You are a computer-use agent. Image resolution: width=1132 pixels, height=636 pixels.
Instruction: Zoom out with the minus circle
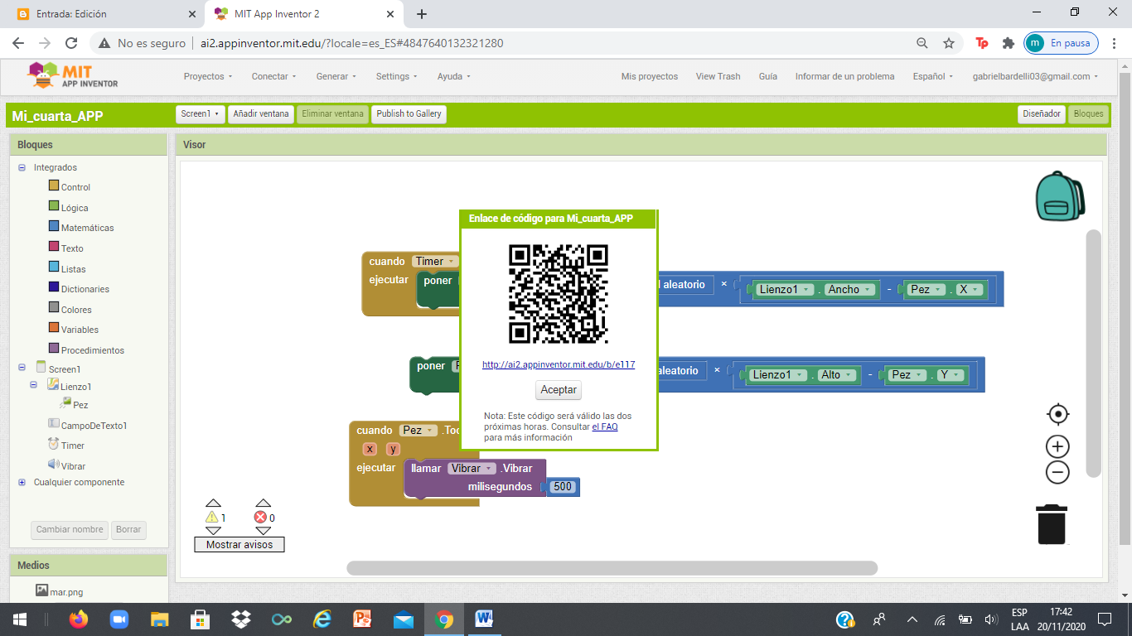[1057, 473]
